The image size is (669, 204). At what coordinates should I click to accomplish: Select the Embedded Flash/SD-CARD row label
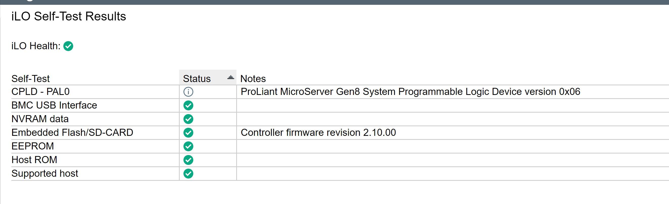tap(72, 133)
